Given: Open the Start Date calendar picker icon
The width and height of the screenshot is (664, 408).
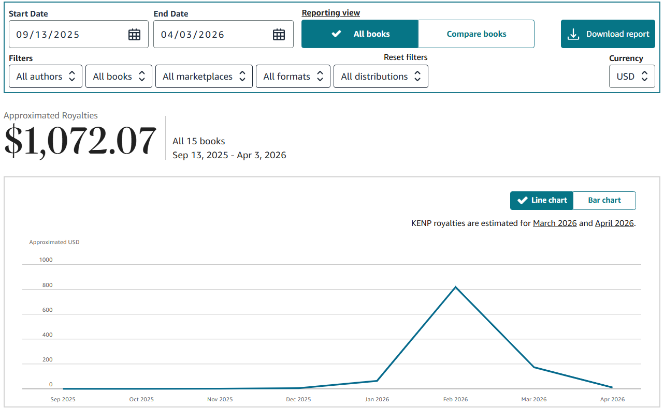Looking at the screenshot, I should pos(134,35).
